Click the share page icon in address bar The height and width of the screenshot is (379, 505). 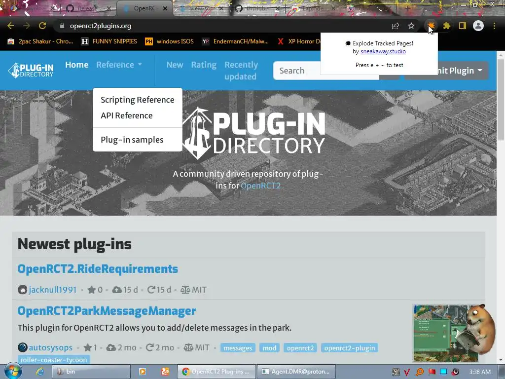pyautogui.click(x=396, y=26)
